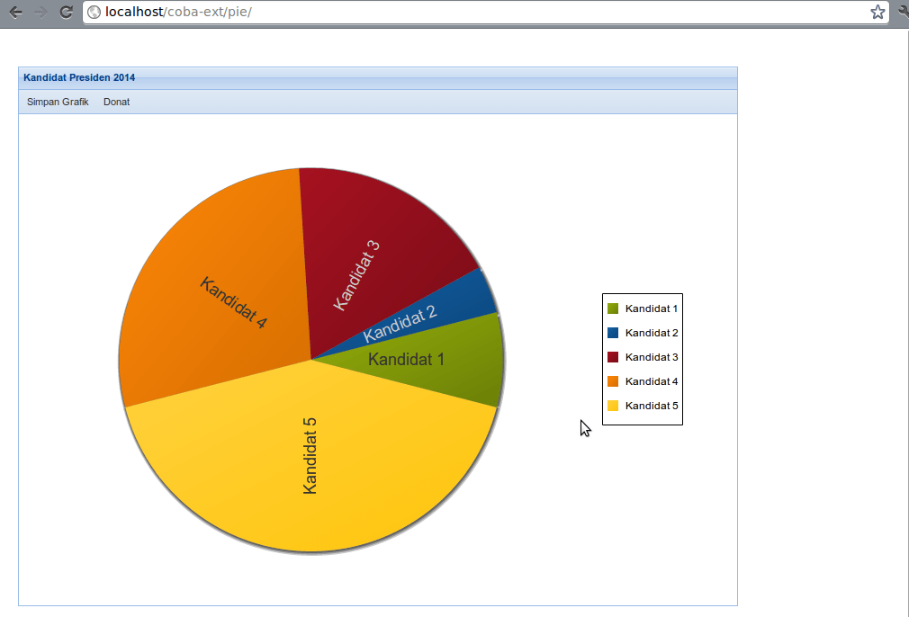Click the yellow Kandidat 5 color swatch

coord(613,406)
